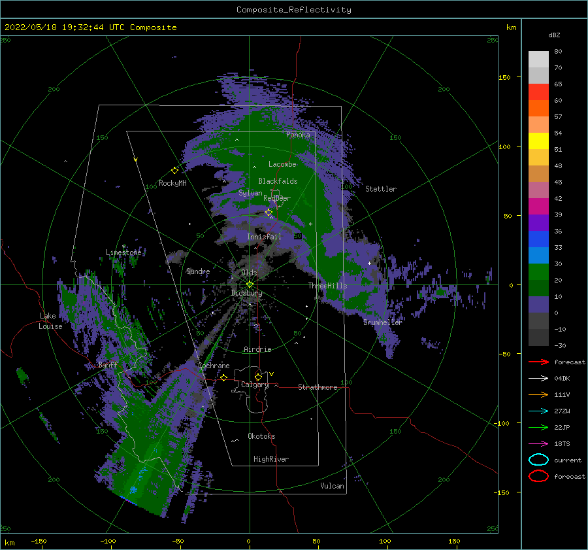Click the yellow diamond marker above Calgary label
This screenshot has width=588, height=550.
pyautogui.click(x=258, y=377)
